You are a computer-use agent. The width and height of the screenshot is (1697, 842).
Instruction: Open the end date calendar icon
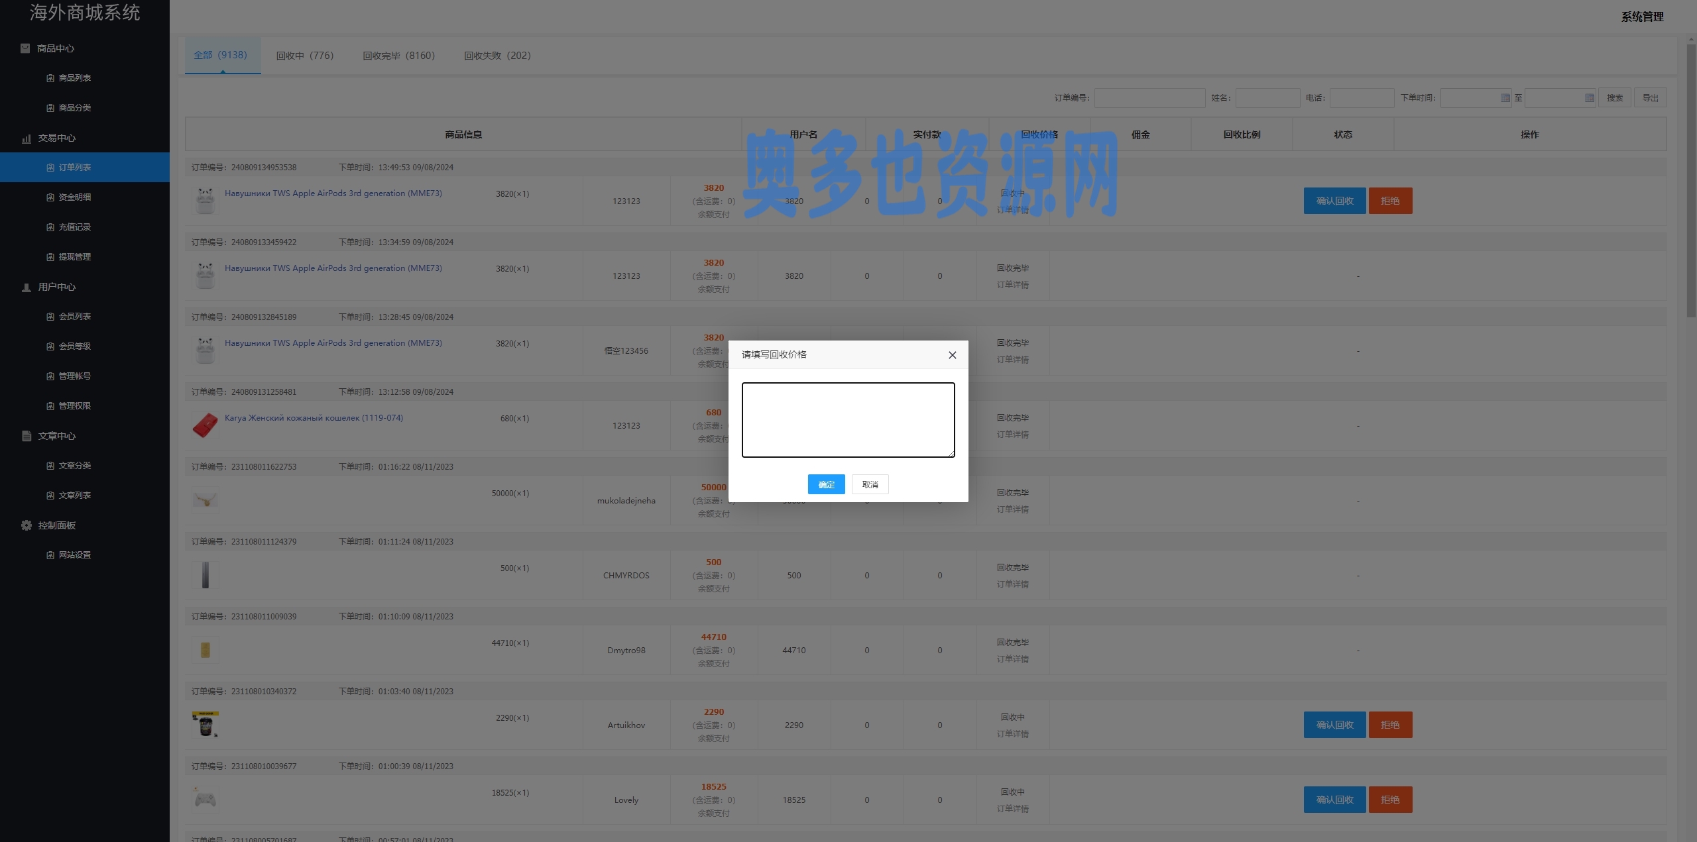tap(1589, 98)
